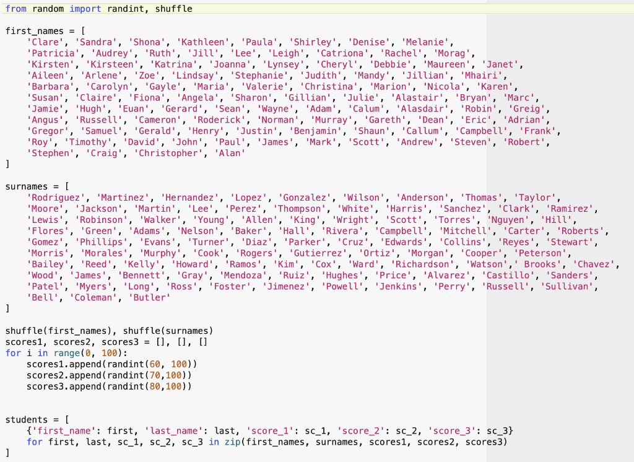Viewport: 634px width, 462px height.
Task: Click the surname 'Rodriguez'
Action: click(55, 198)
